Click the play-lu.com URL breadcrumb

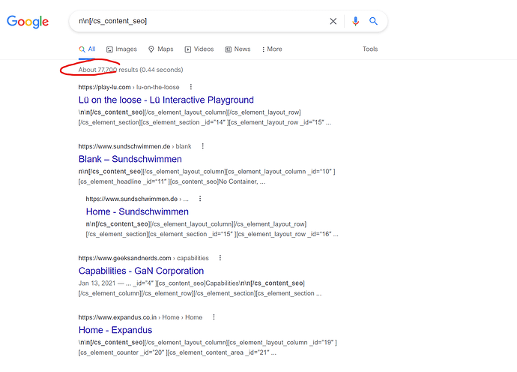click(x=129, y=87)
